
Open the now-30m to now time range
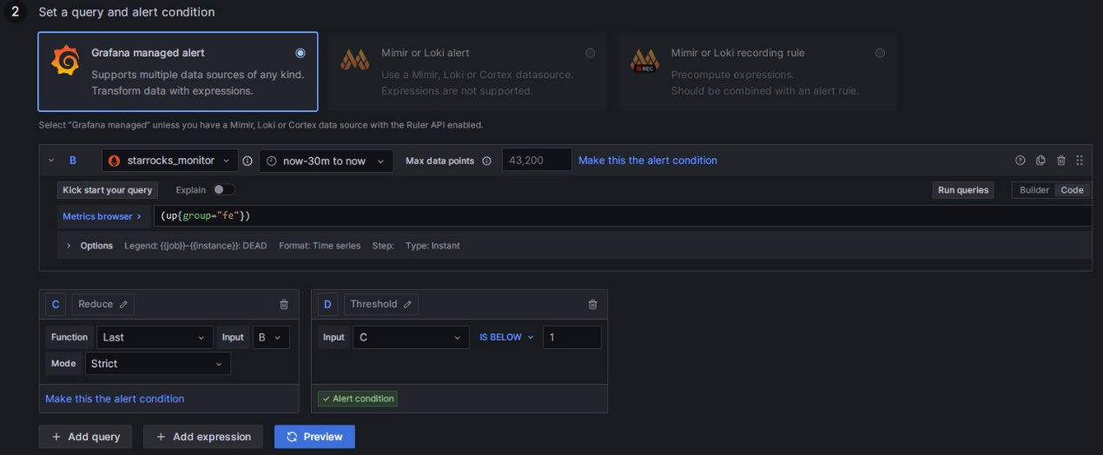[326, 161]
